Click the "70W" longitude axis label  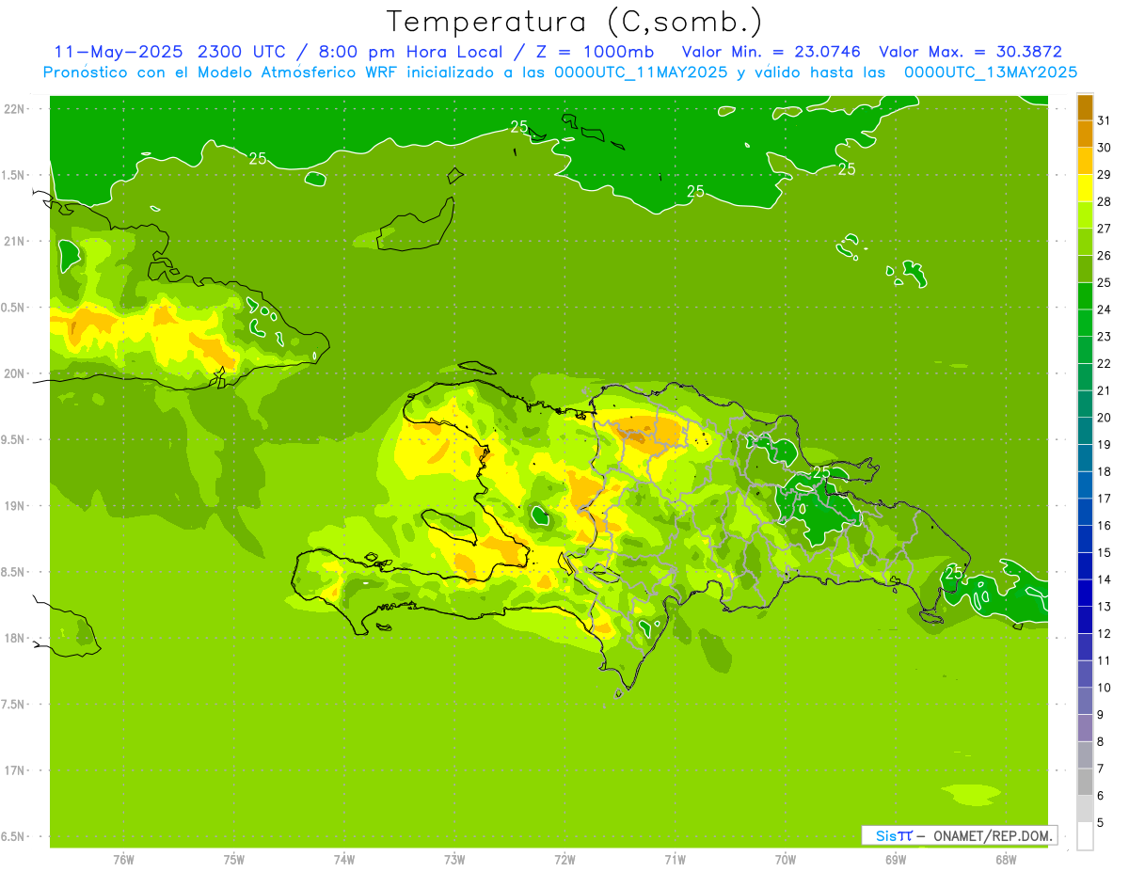coord(785,859)
